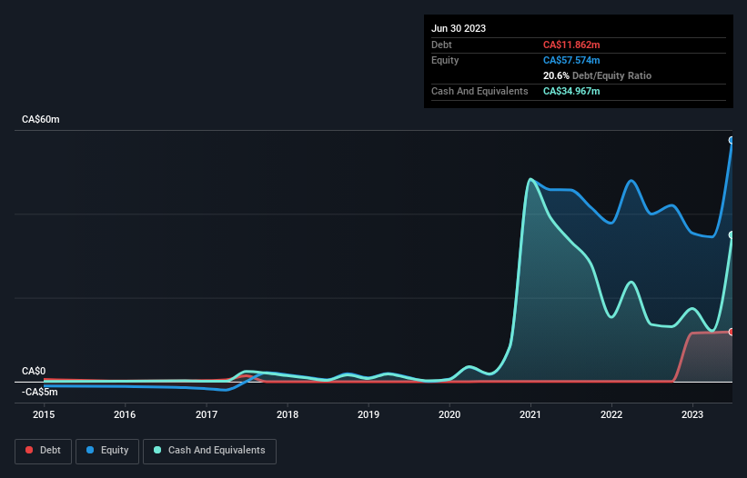Click the Debt row label in tooltip
747x478 pixels.
(x=441, y=45)
